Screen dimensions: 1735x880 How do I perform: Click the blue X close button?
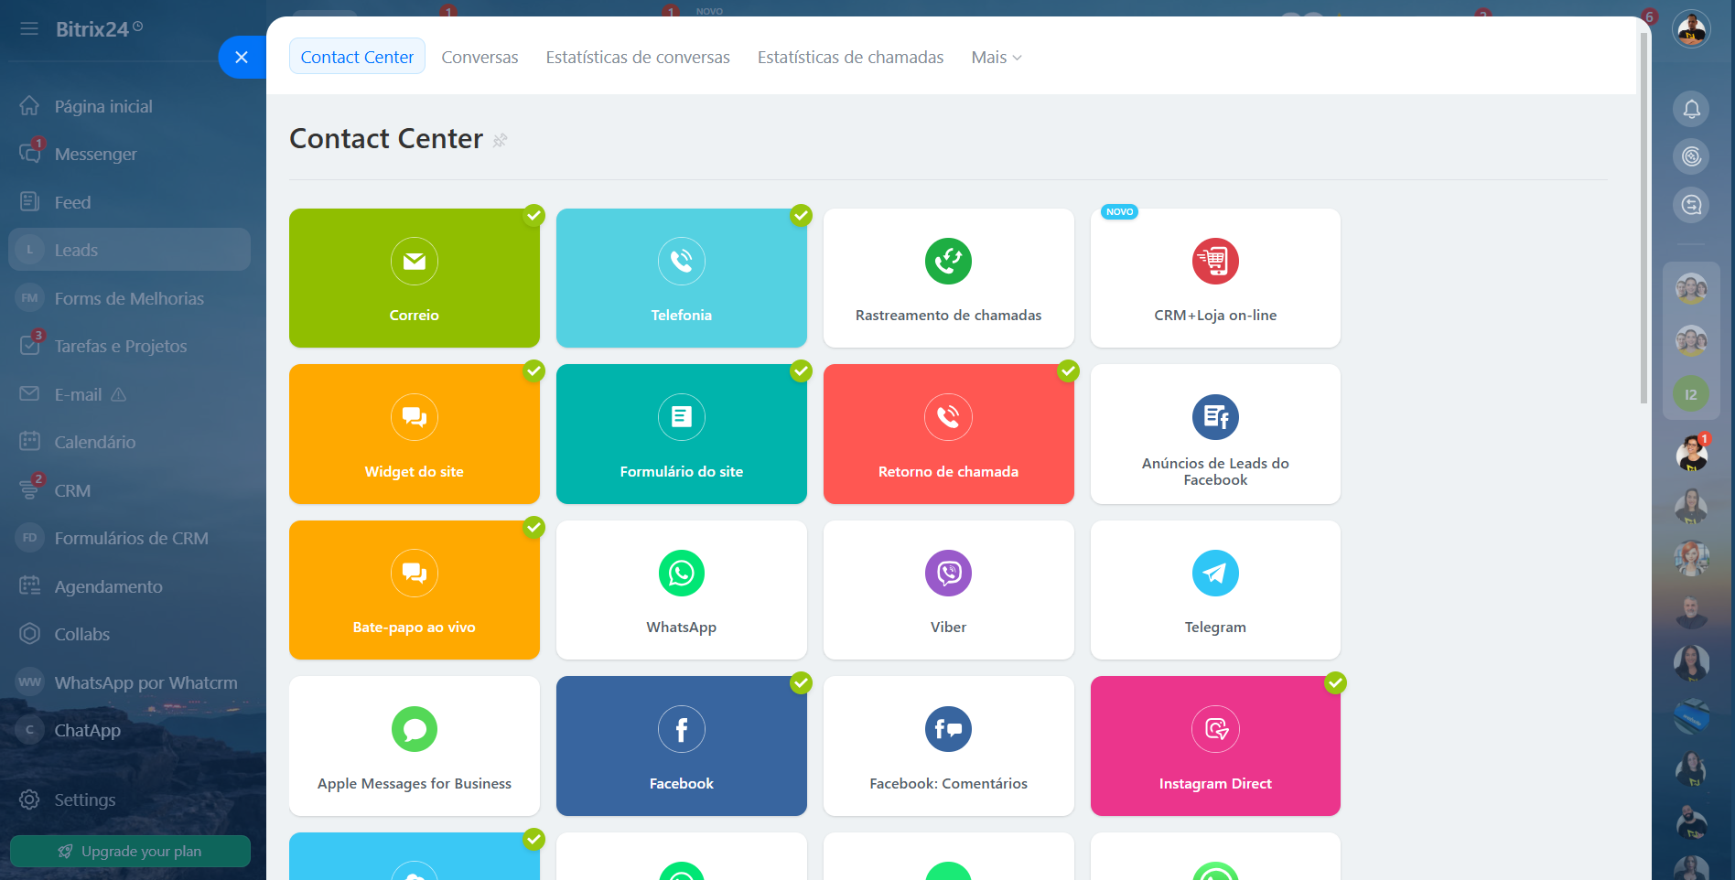(241, 57)
